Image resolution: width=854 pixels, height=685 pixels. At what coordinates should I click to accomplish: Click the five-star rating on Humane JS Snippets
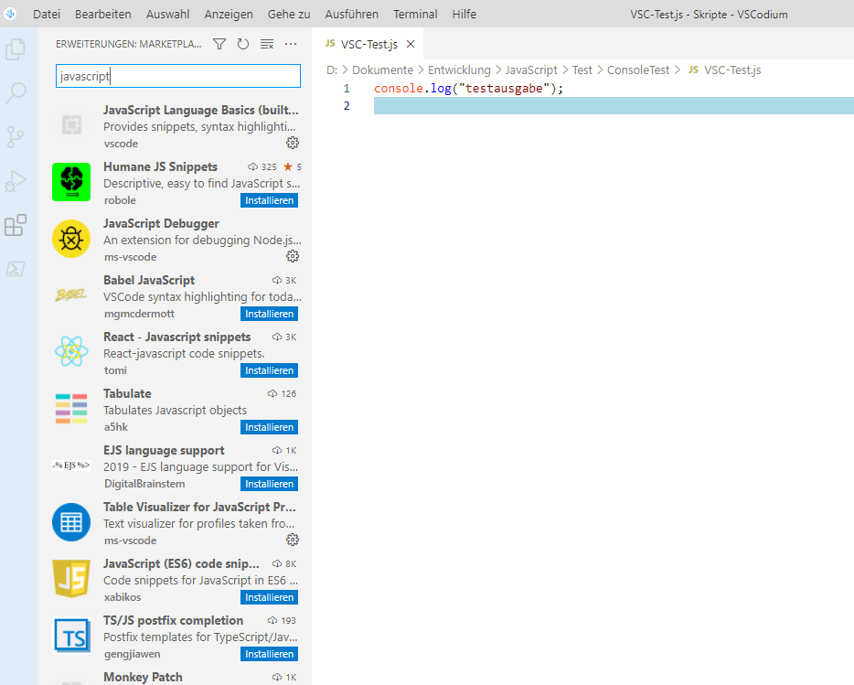click(293, 166)
